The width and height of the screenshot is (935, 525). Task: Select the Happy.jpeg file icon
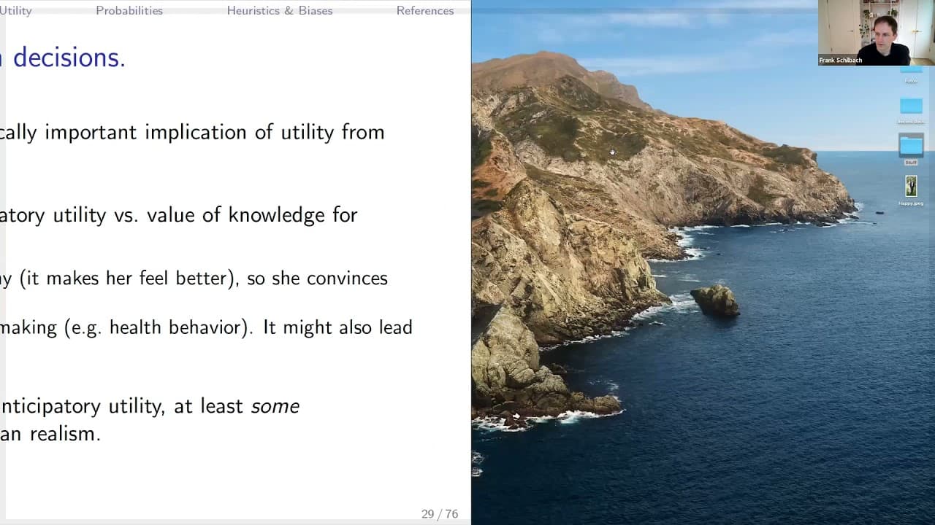[911, 186]
